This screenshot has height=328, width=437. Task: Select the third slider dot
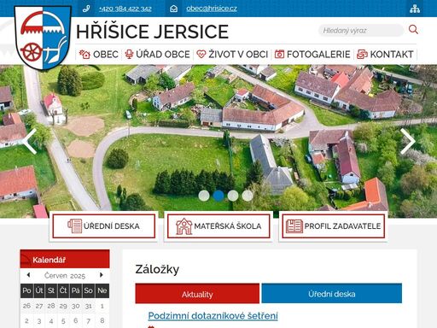tap(233, 196)
